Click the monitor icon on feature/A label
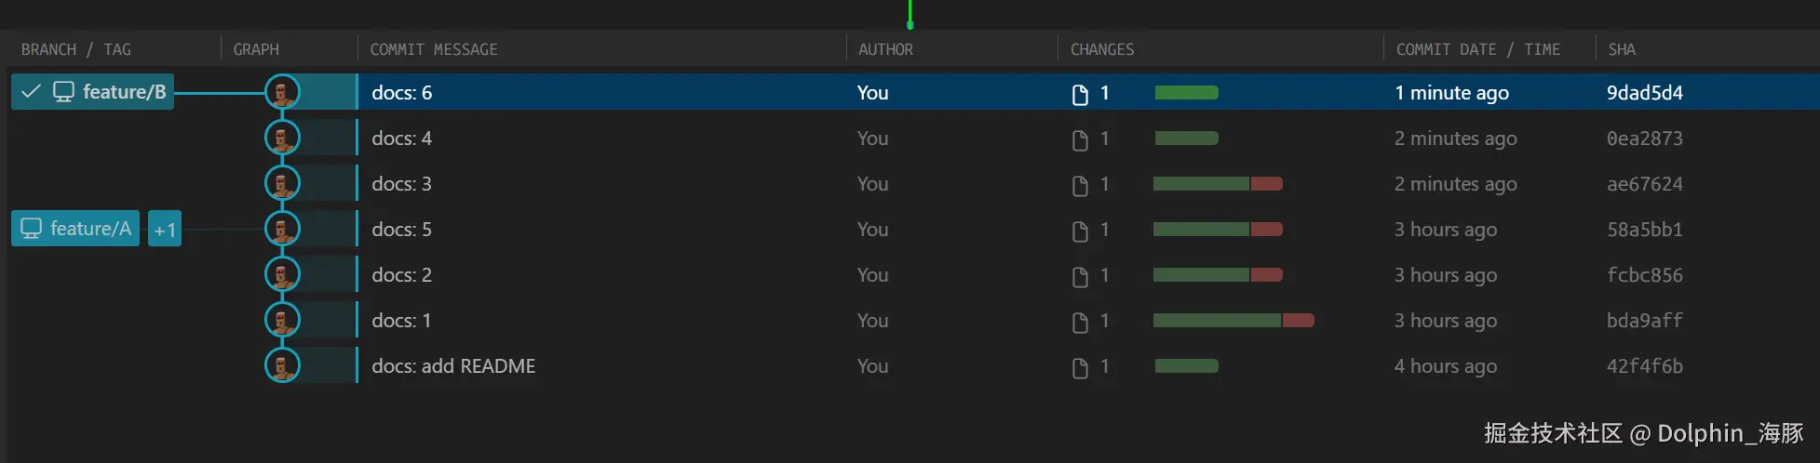The width and height of the screenshot is (1820, 463). (x=32, y=229)
